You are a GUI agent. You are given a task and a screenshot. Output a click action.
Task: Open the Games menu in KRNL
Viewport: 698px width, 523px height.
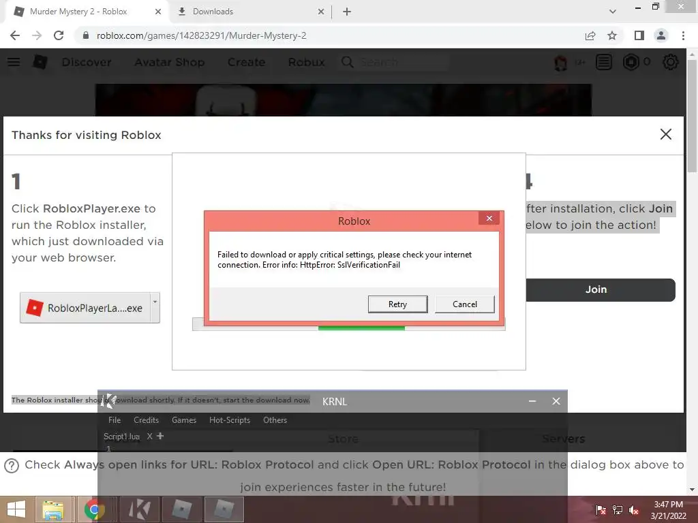(184, 419)
